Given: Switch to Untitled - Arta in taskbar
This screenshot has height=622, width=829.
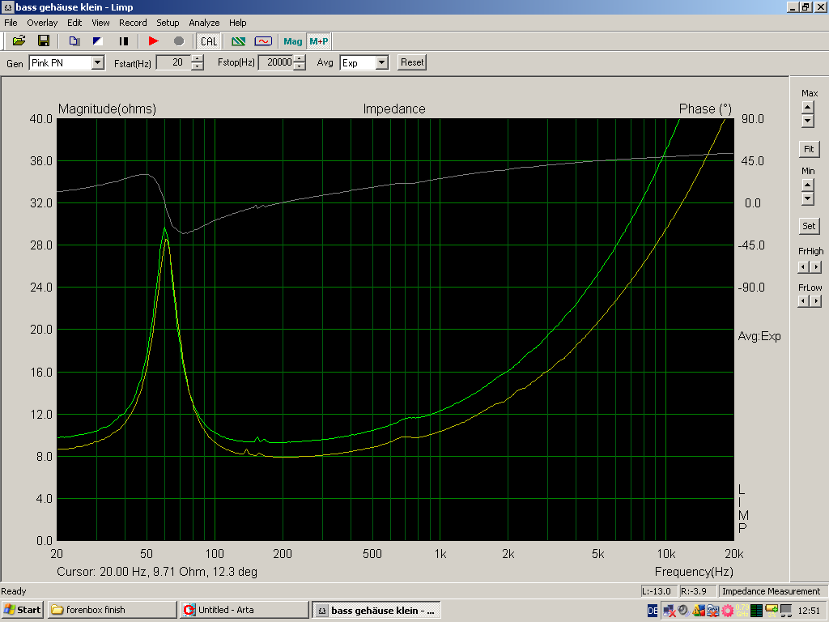Looking at the screenshot, I should [x=244, y=609].
